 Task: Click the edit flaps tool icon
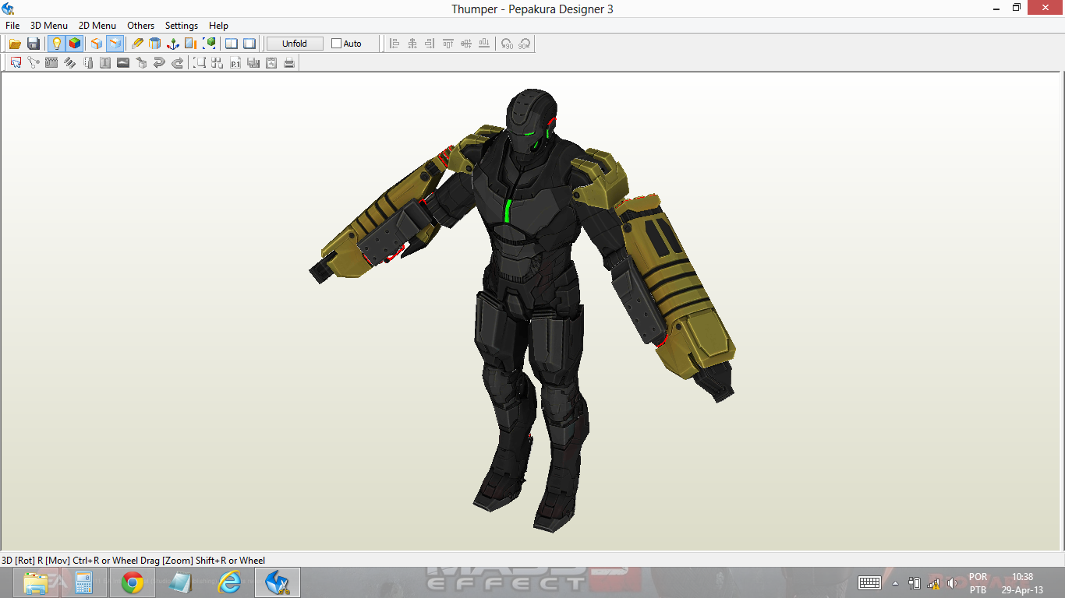[x=51, y=62]
